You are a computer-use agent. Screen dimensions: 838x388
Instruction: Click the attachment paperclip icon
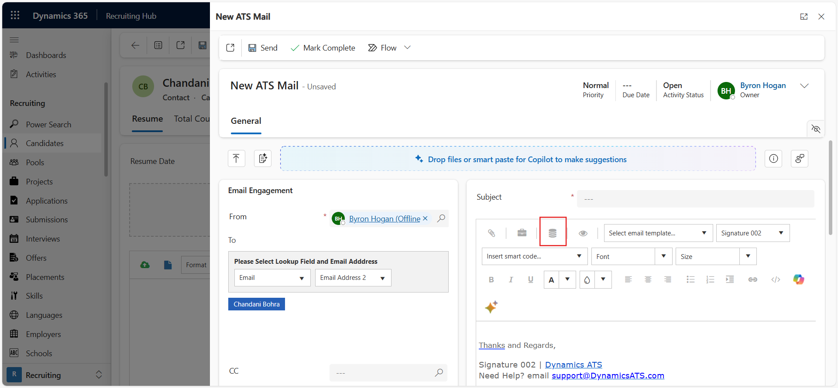tap(491, 233)
